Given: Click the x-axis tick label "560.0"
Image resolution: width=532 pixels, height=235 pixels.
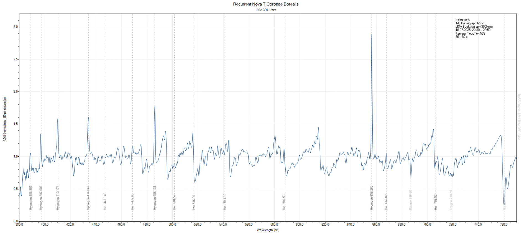Looking at the screenshot, I should (249, 224).
